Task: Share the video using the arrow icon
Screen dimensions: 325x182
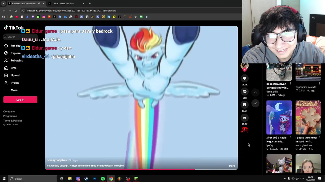Action: [245, 118]
